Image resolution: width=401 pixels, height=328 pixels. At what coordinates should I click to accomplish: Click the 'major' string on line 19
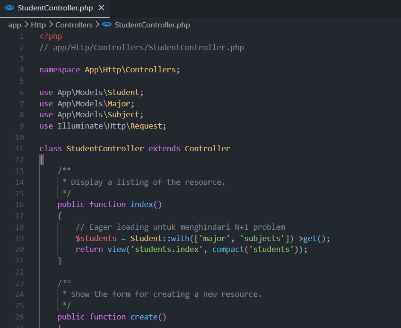(214, 239)
